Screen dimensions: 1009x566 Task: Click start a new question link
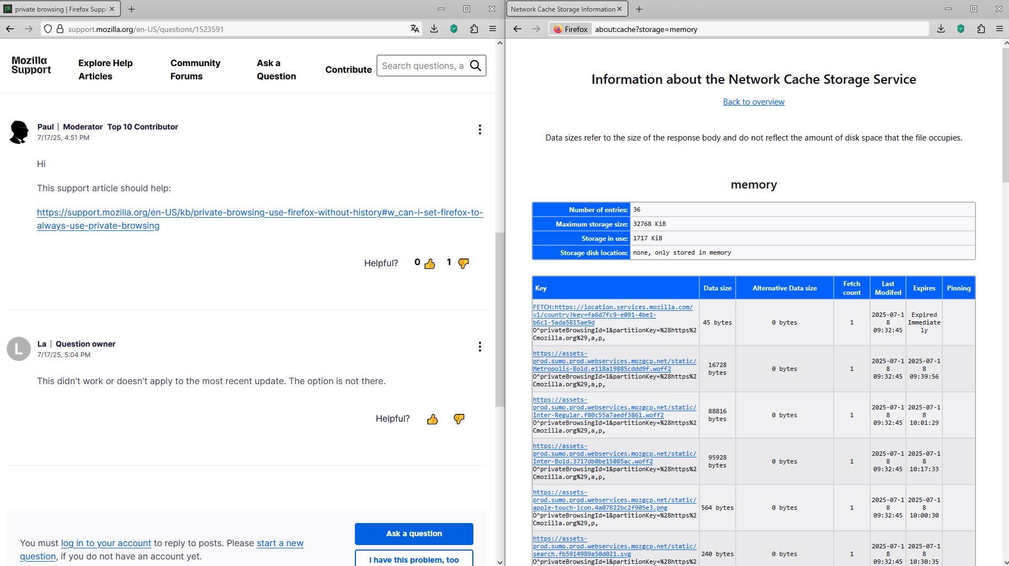point(161,549)
